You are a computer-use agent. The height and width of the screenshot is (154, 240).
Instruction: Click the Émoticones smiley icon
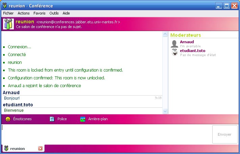8,119
